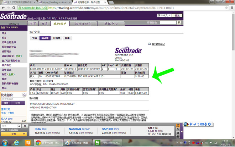Switch to the 税单 sub-tab
The image size is (235, 147).
tap(67, 38)
